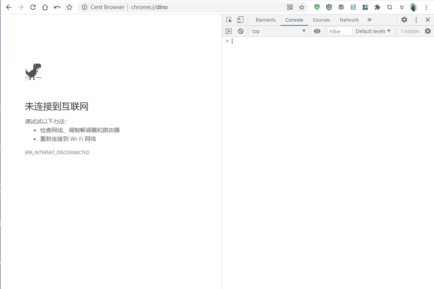This screenshot has height=289, width=434.
Task: Click the console Filter input field
Action: tap(340, 31)
